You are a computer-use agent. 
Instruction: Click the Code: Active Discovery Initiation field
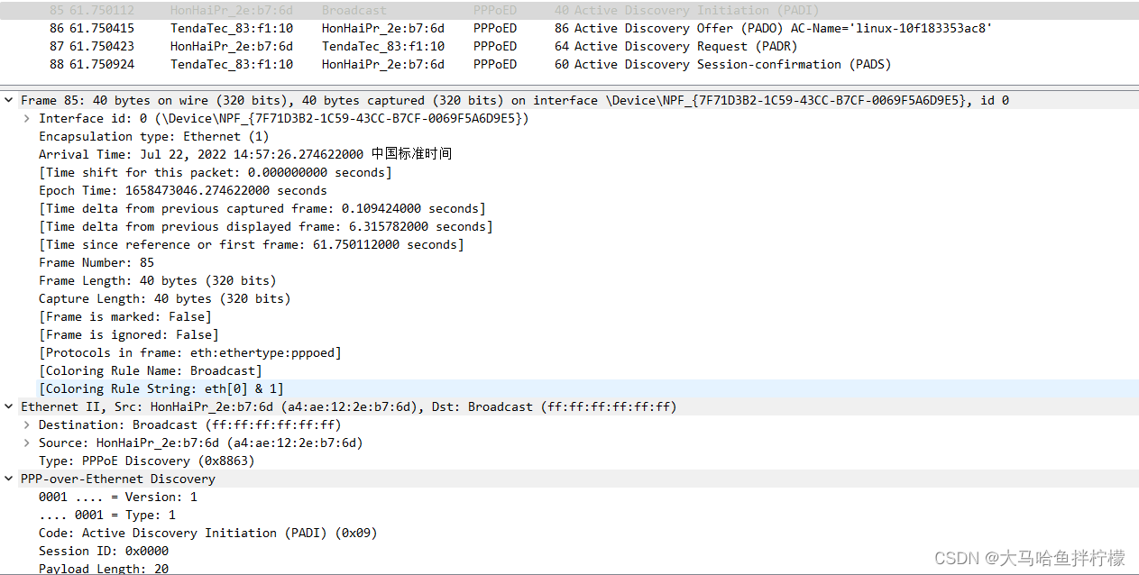(207, 534)
